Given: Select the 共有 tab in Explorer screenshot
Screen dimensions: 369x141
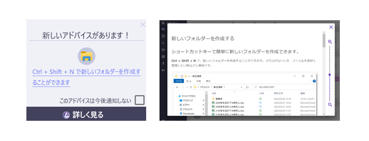Looking at the screenshot, I should click(199, 81).
